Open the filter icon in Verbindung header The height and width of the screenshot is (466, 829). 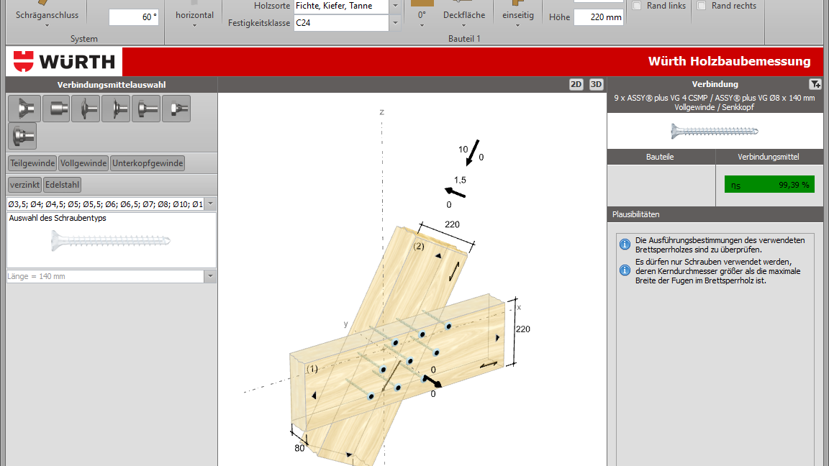tap(815, 84)
